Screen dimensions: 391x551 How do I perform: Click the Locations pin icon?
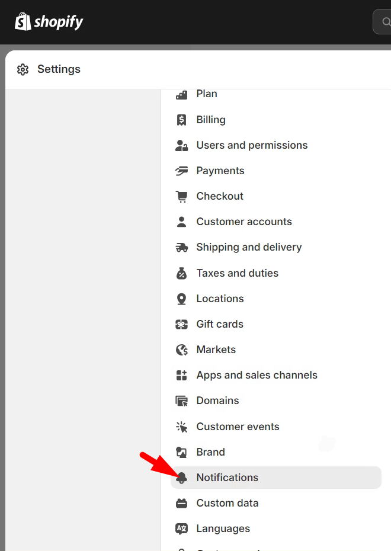[x=182, y=299]
